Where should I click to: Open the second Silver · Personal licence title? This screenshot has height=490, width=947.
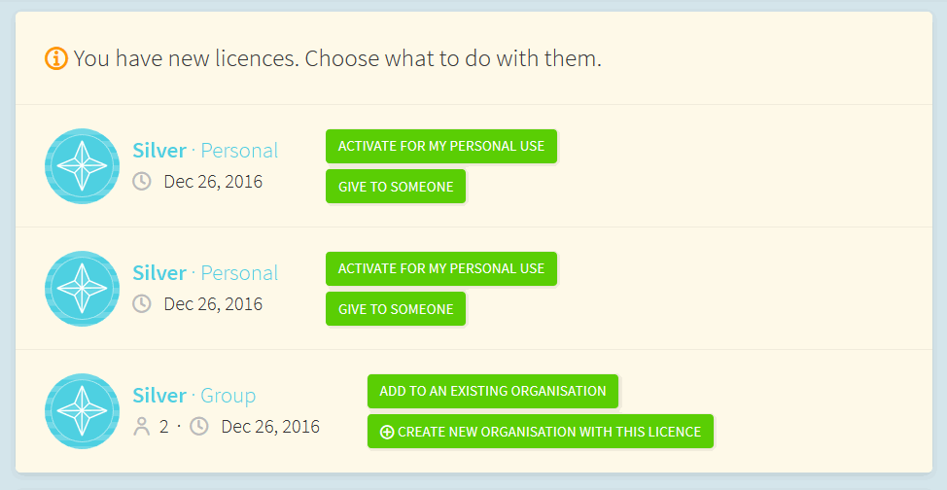click(x=205, y=273)
